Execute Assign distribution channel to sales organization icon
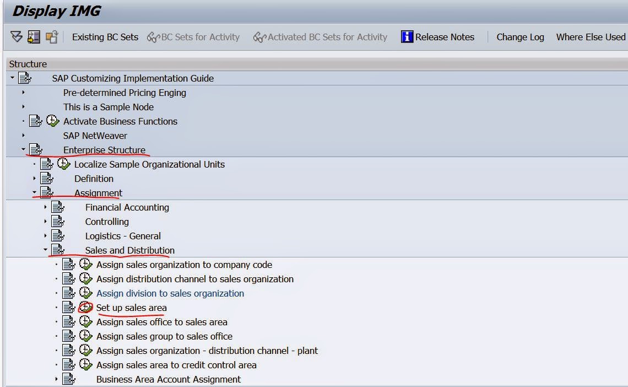The width and height of the screenshot is (628, 387). click(x=86, y=278)
